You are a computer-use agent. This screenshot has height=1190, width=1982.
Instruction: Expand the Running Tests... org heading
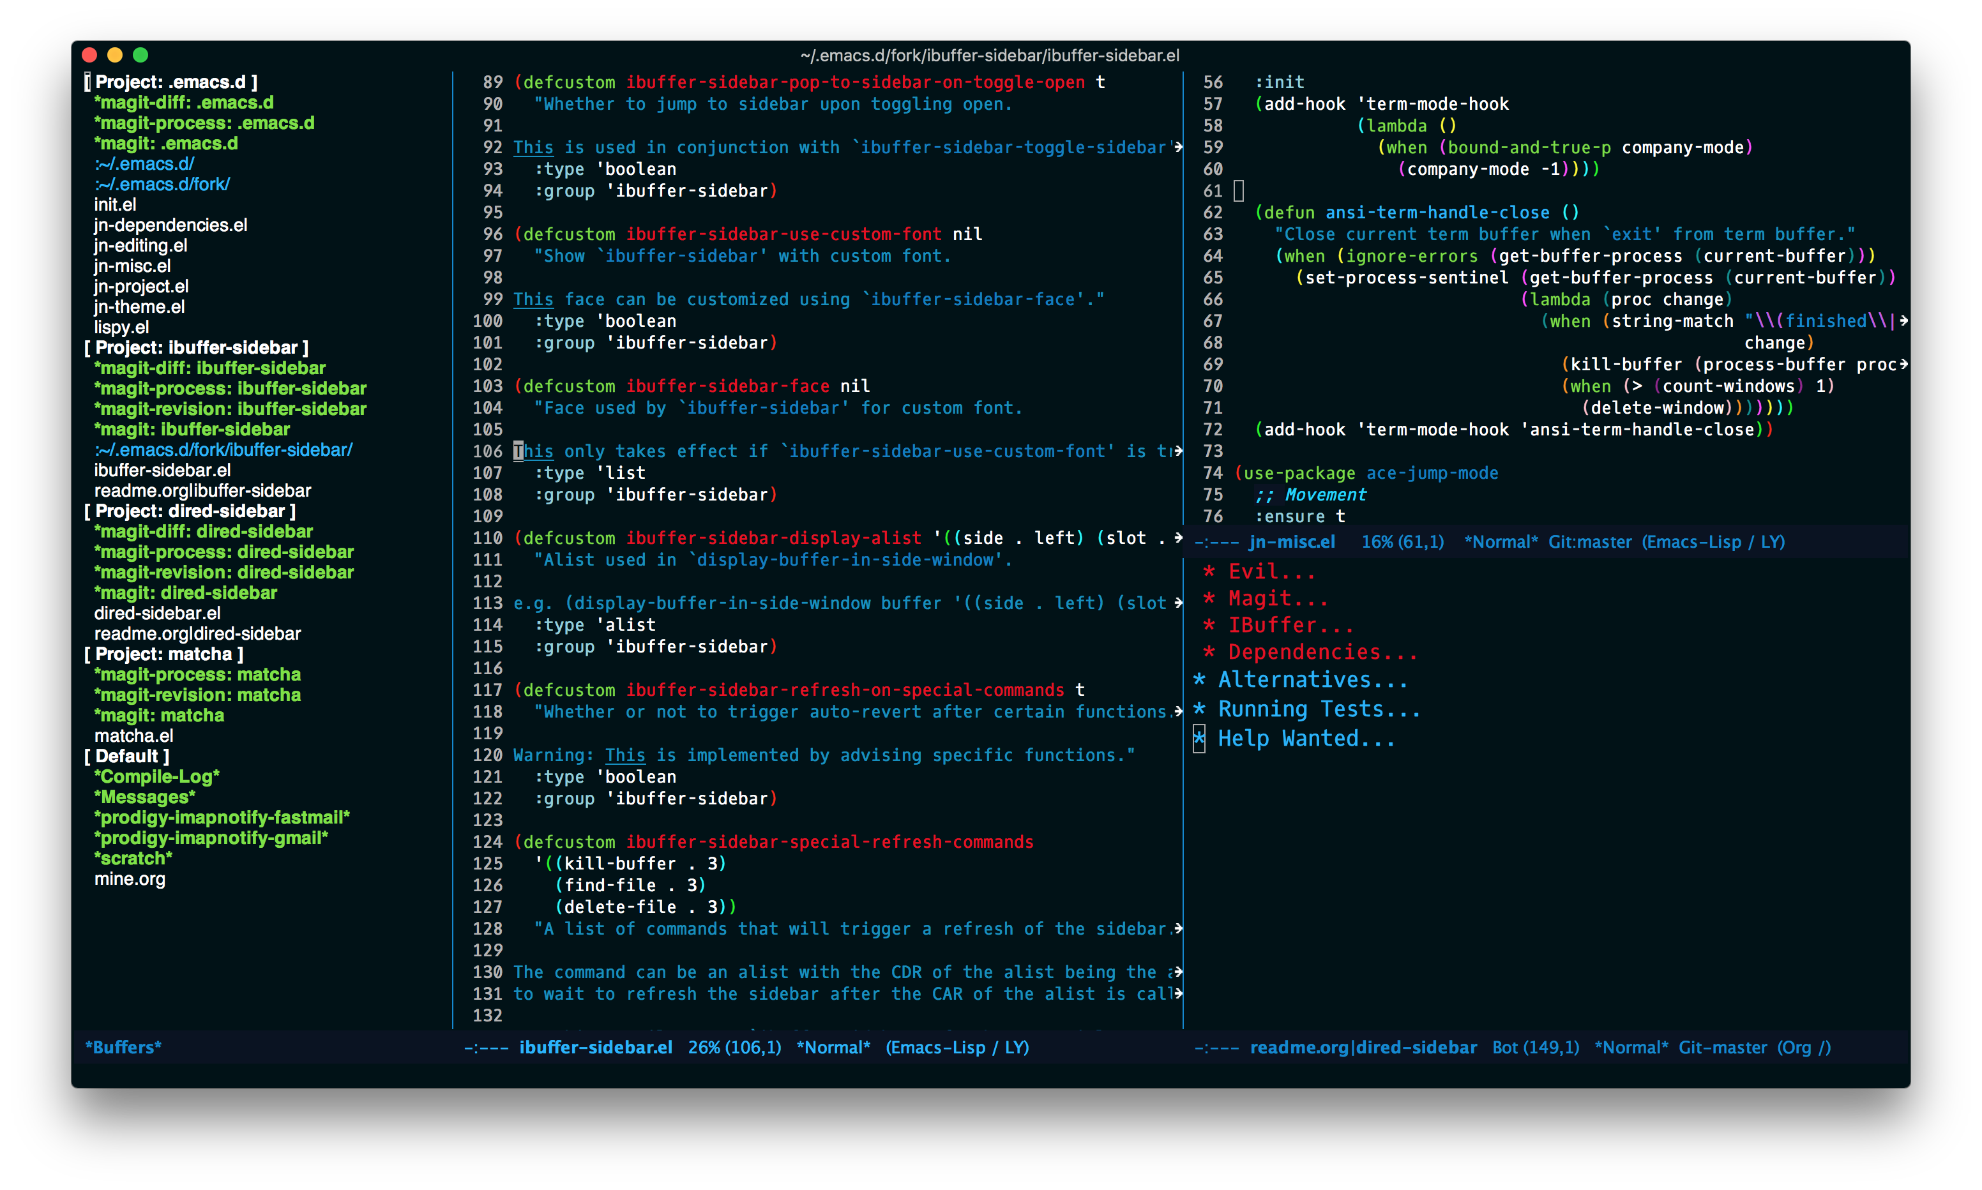(x=1318, y=710)
